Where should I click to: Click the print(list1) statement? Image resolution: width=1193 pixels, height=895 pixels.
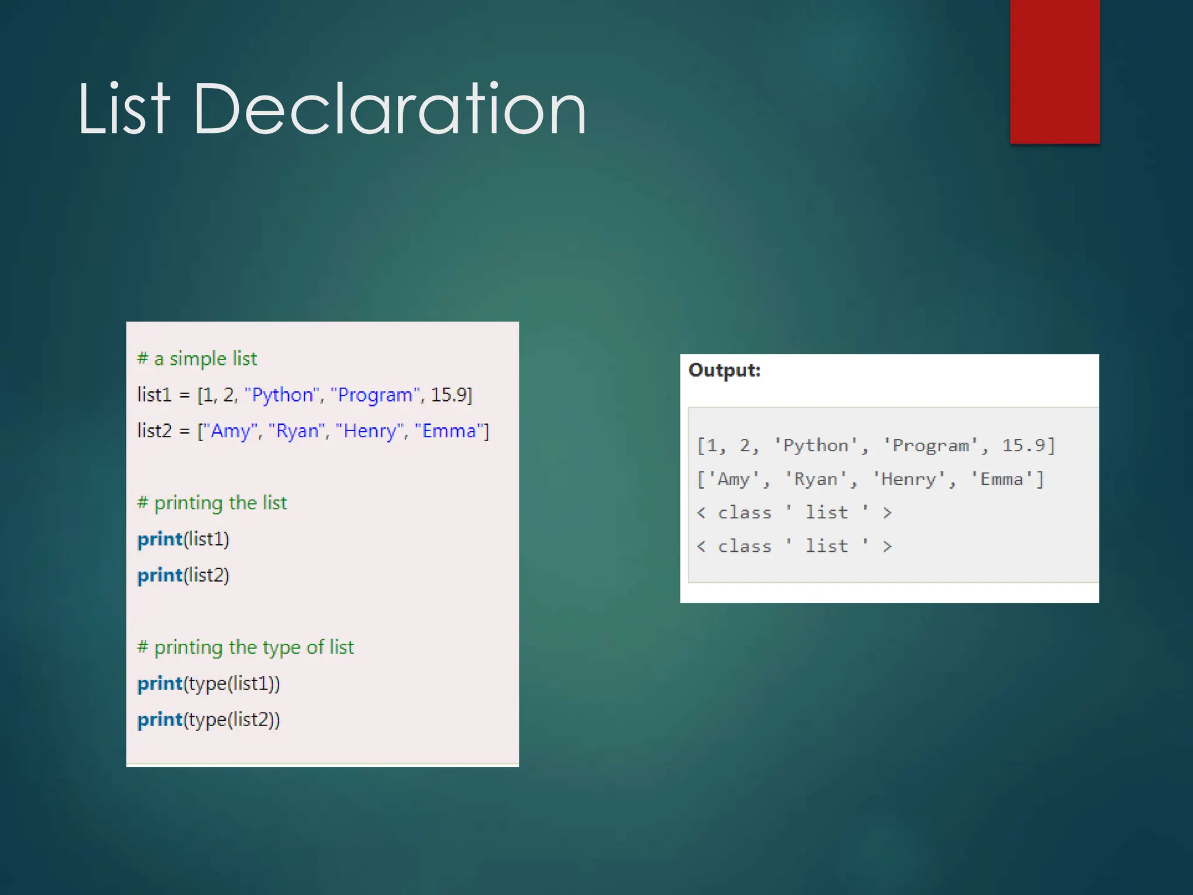coord(183,539)
